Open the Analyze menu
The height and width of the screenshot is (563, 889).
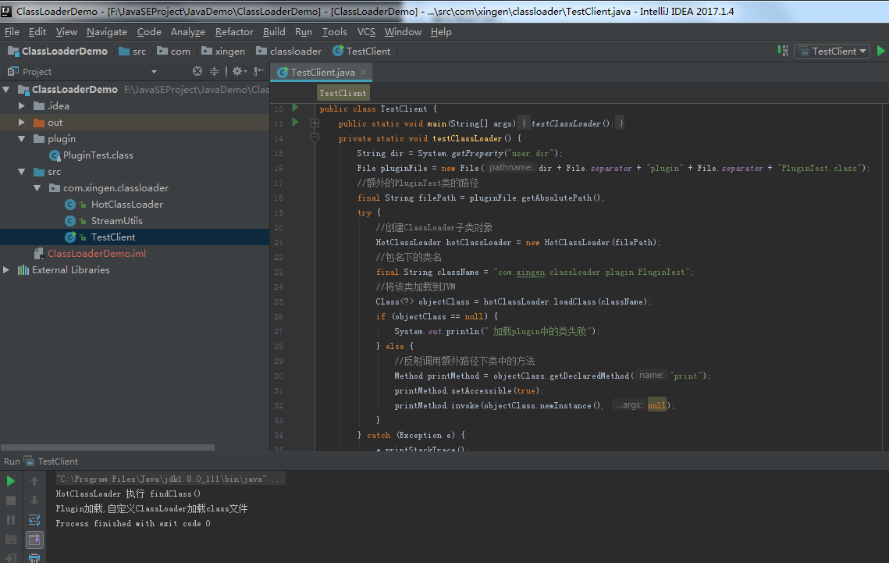click(x=187, y=32)
